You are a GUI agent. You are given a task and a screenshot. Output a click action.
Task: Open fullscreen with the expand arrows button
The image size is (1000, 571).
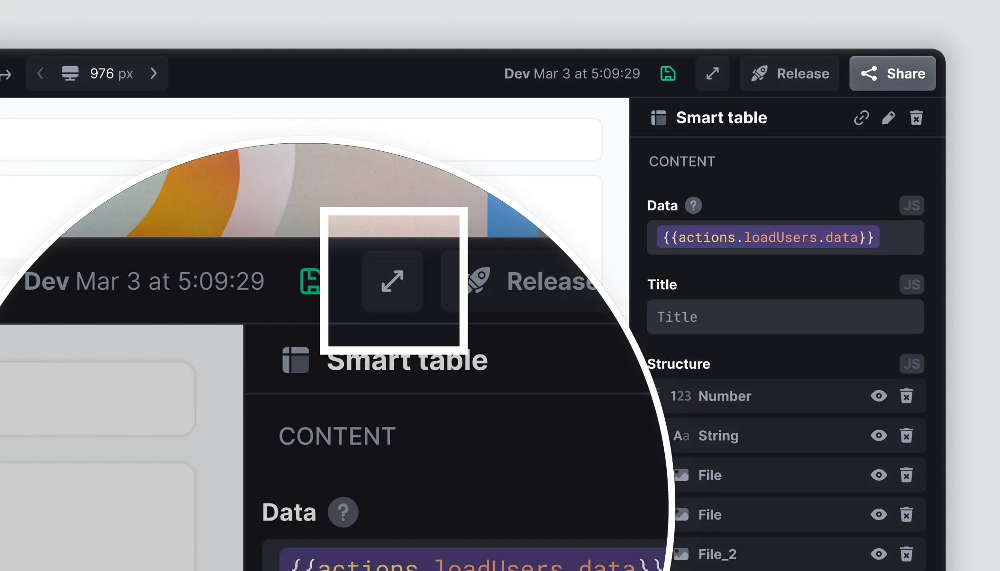[712, 73]
